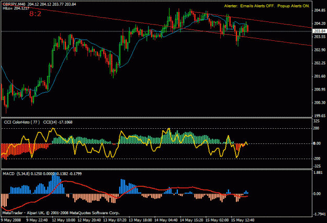The width and height of the screenshot is (327, 223).
Task: Click the 13 May 18:00 time label
Action: pyautogui.click(x=140, y=220)
